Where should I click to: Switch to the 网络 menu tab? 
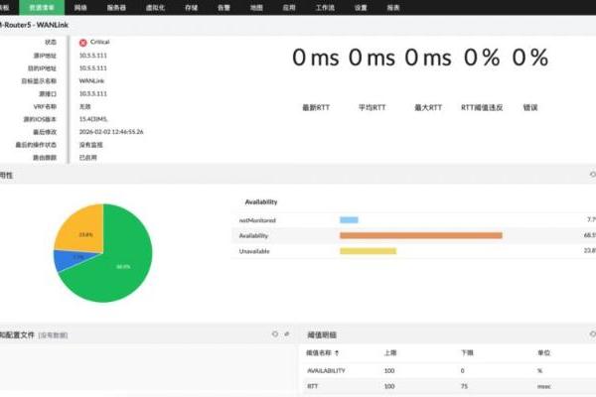pyautogui.click(x=80, y=8)
